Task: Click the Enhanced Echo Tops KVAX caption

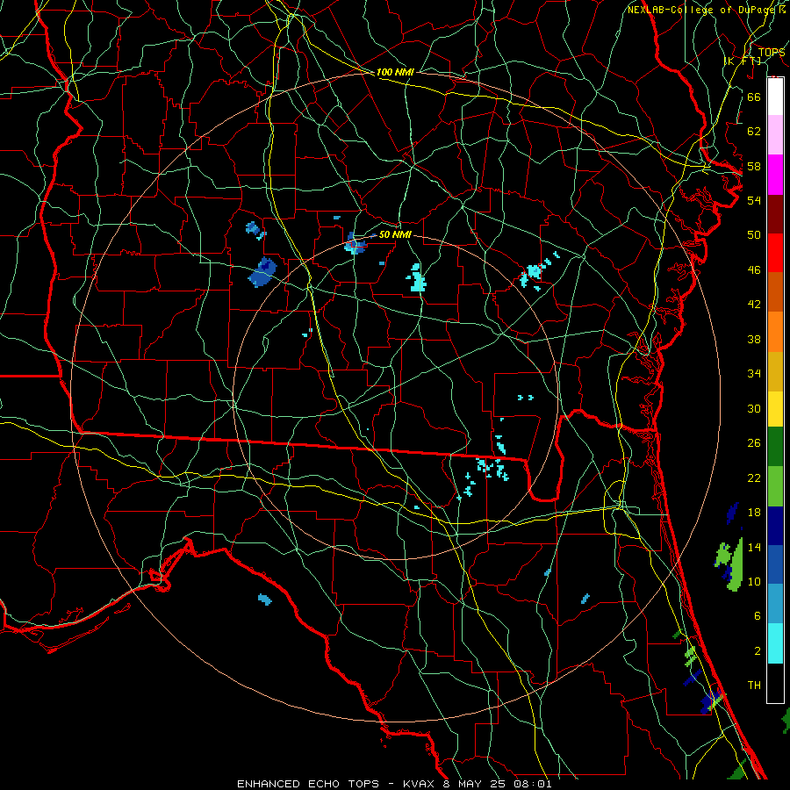Action: [x=394, y=784]
